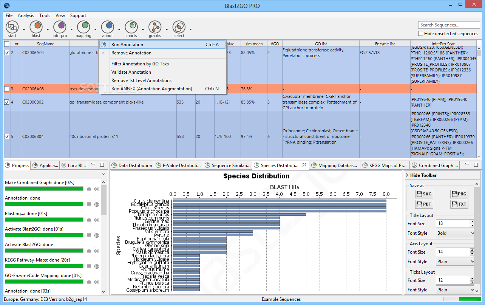
Task: Open dropdown arrow next to blast
Action: tap(48, 29)
